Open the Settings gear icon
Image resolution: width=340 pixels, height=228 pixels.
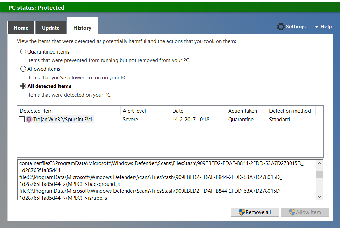pos(281,27)
